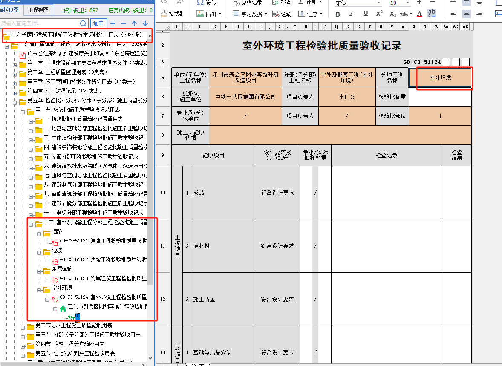
Task: Click the search condition input field
Action: (x=39, y=23)
